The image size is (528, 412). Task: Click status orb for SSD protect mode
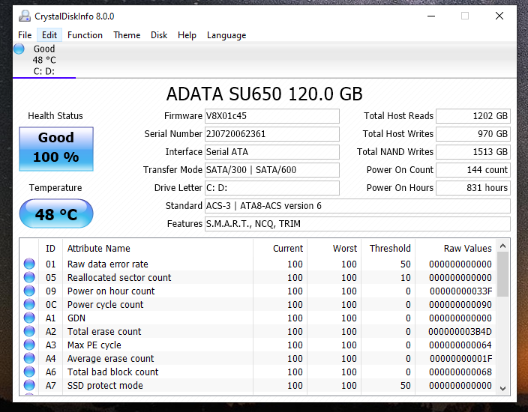coord(29,385)
